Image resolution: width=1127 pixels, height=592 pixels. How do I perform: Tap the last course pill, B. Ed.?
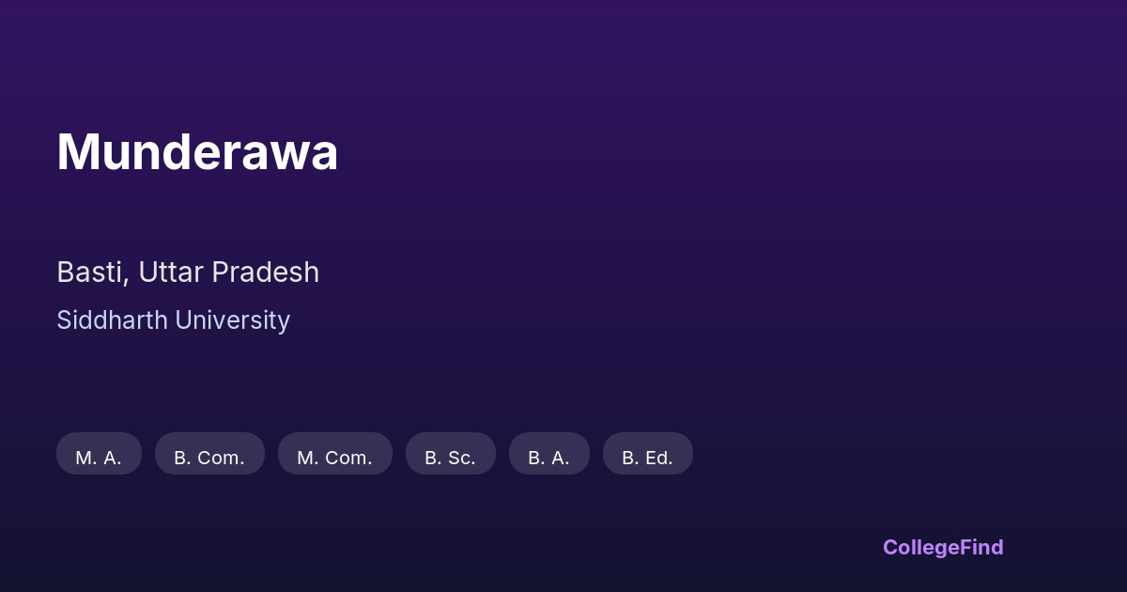point(647,454)
